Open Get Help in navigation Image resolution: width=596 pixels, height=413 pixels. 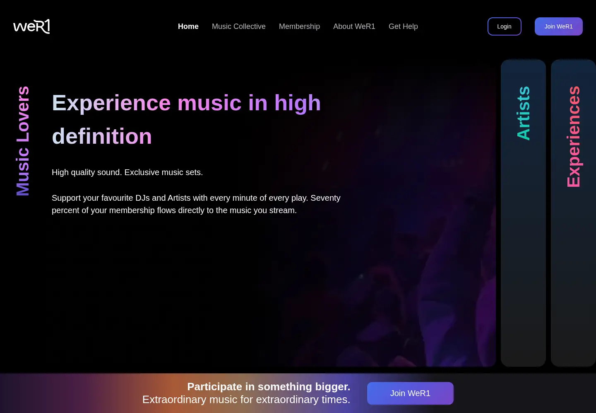click(x=403, y=26)
